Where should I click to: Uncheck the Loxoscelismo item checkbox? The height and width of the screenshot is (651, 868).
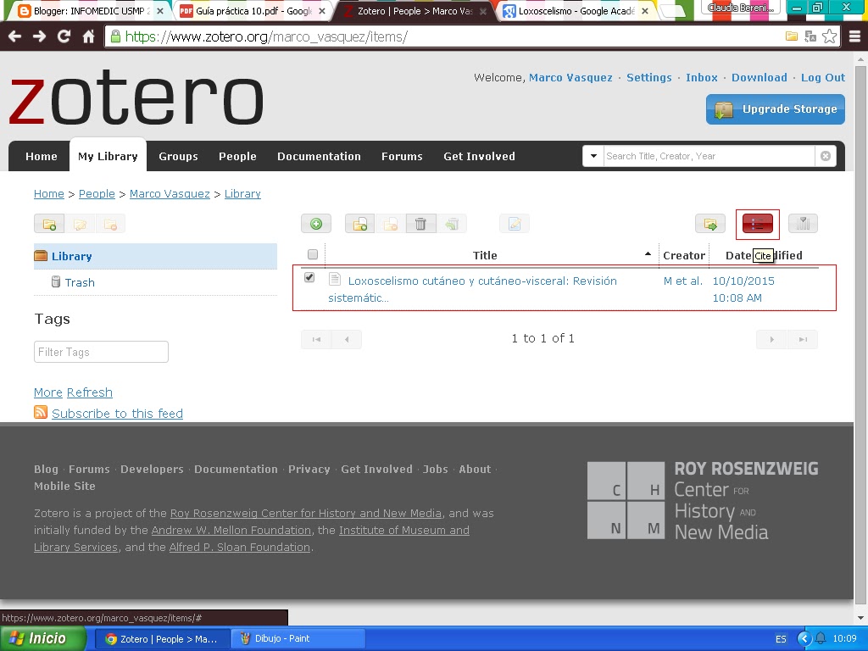pos(309,277)
